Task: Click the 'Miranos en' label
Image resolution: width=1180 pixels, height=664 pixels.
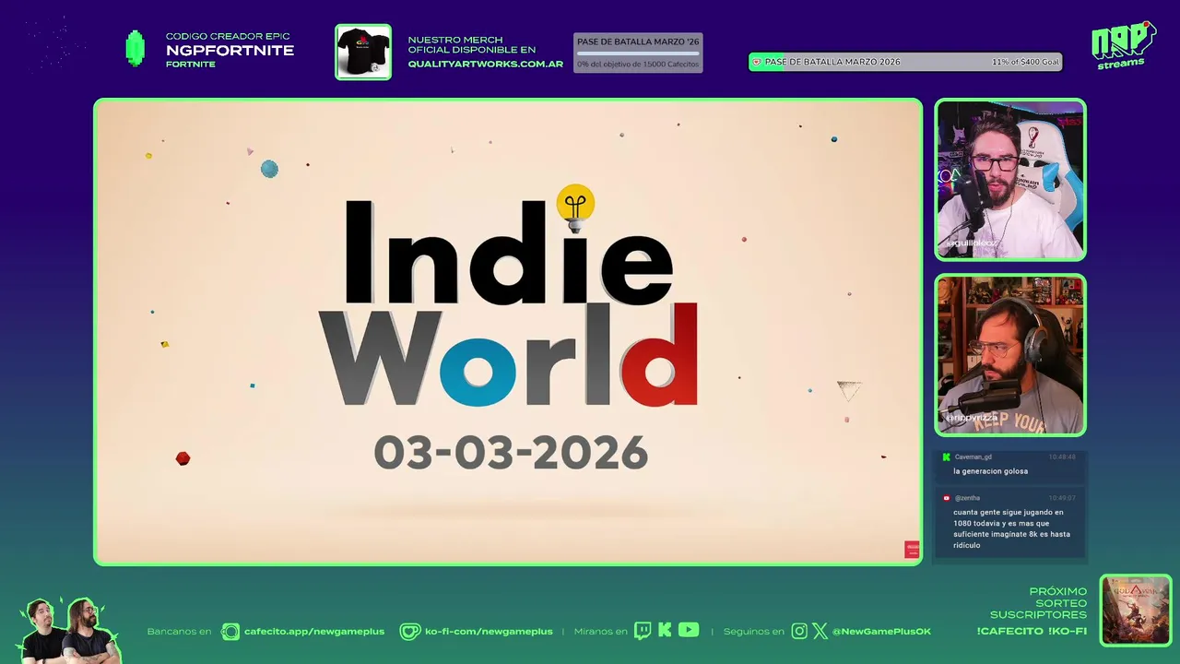Action: (600, 632)
